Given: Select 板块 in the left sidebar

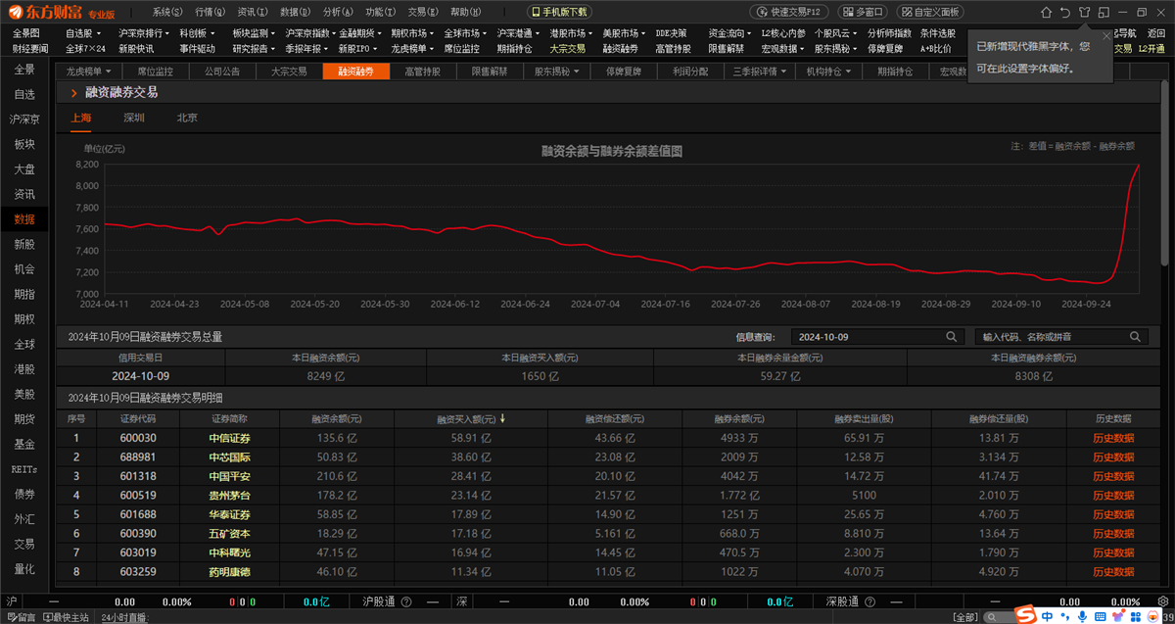Looking at the screenshot, I should [24, 144].
